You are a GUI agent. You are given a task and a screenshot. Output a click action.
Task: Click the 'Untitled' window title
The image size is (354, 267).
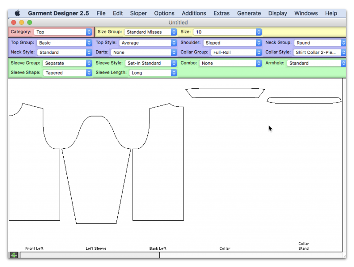pyautogui.click(x=178, y=23)
